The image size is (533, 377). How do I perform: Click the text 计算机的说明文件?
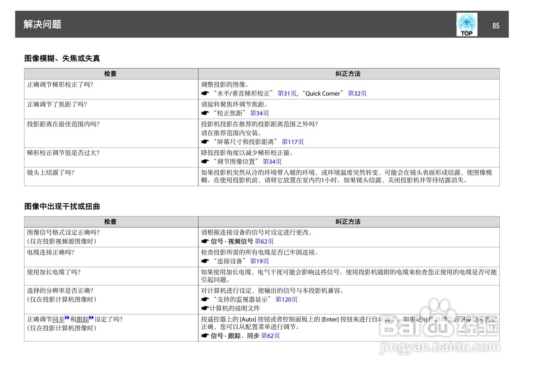click(234, 309)
